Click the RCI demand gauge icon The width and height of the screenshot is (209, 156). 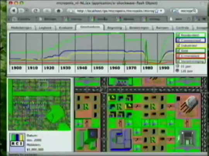coord(17,140)
